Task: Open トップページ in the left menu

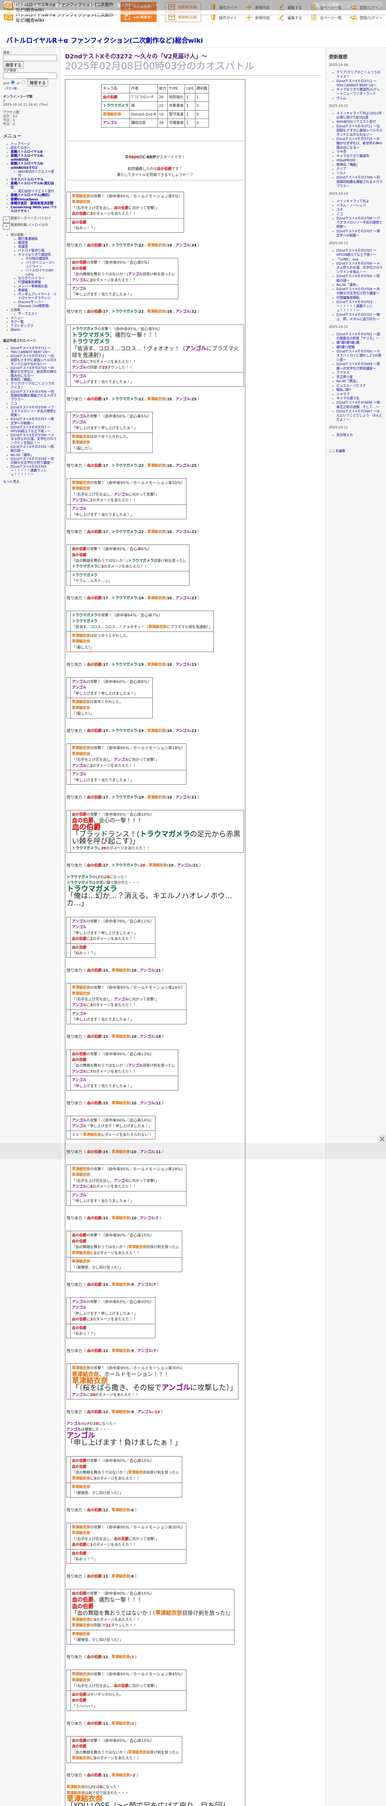Action: coord(20,144)
